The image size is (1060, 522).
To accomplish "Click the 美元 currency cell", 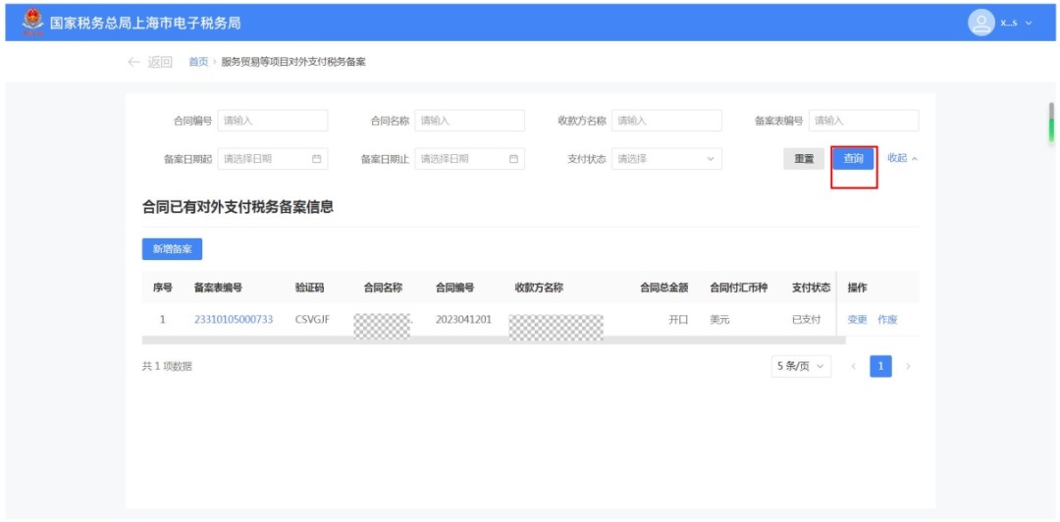I will pyautogui.click(x=719, y=320).
